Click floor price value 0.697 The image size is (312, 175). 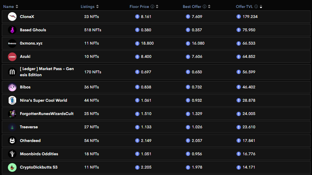coord(146,72)
